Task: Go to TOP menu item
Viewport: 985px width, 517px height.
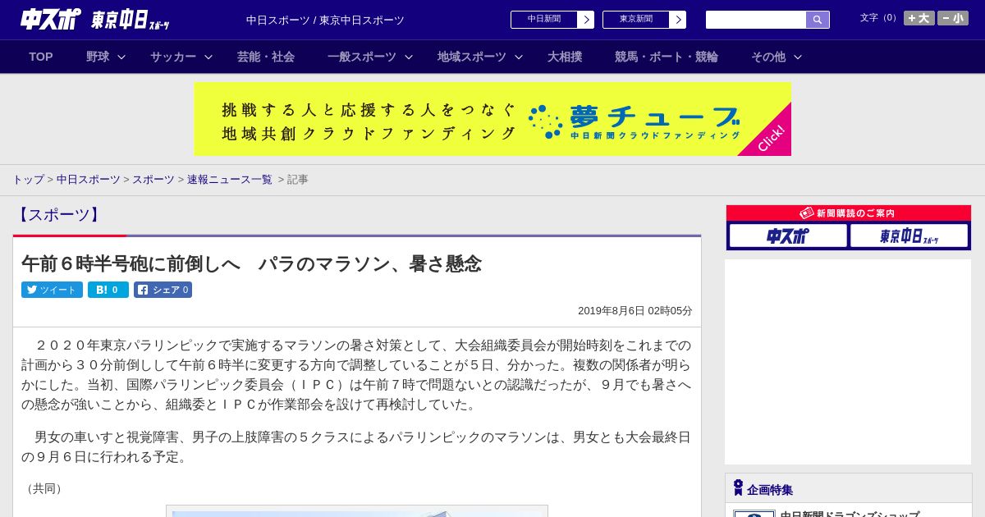Action: [41, 57]
